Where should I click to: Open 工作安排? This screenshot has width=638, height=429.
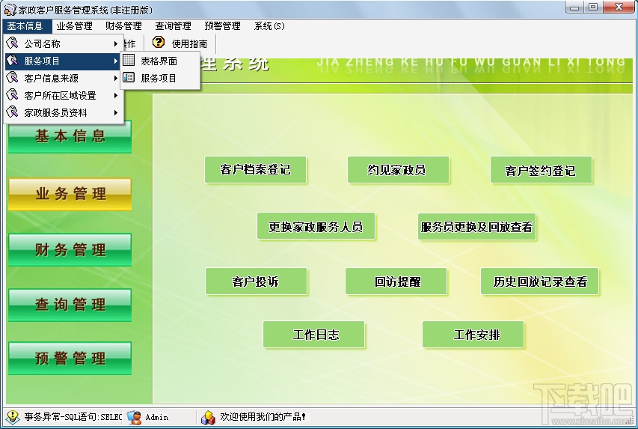[473, 335]
